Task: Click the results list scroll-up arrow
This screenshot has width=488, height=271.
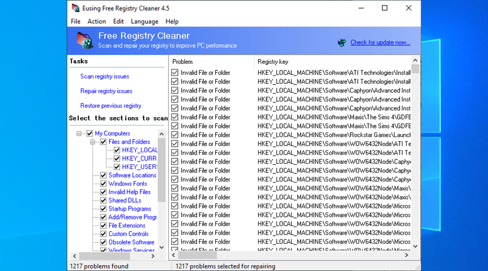Action: click(415, 60)
